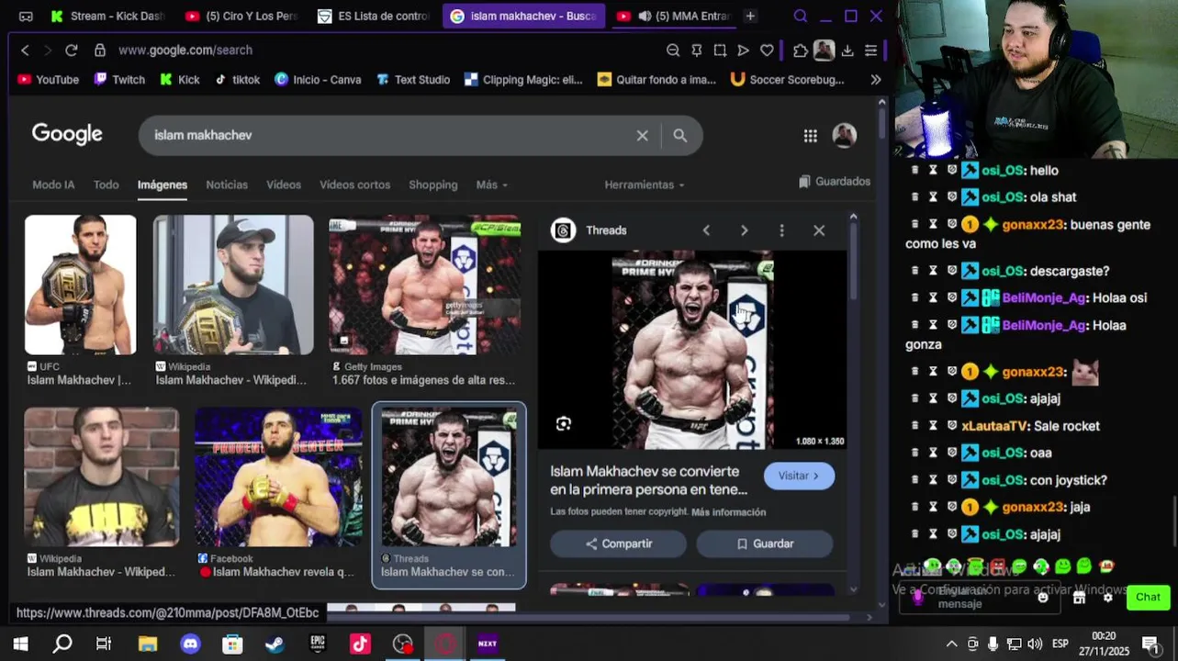Open the Google account avatar
Image resolution: width=1178 pixels, height=661 pixels.
coord(844,135)
